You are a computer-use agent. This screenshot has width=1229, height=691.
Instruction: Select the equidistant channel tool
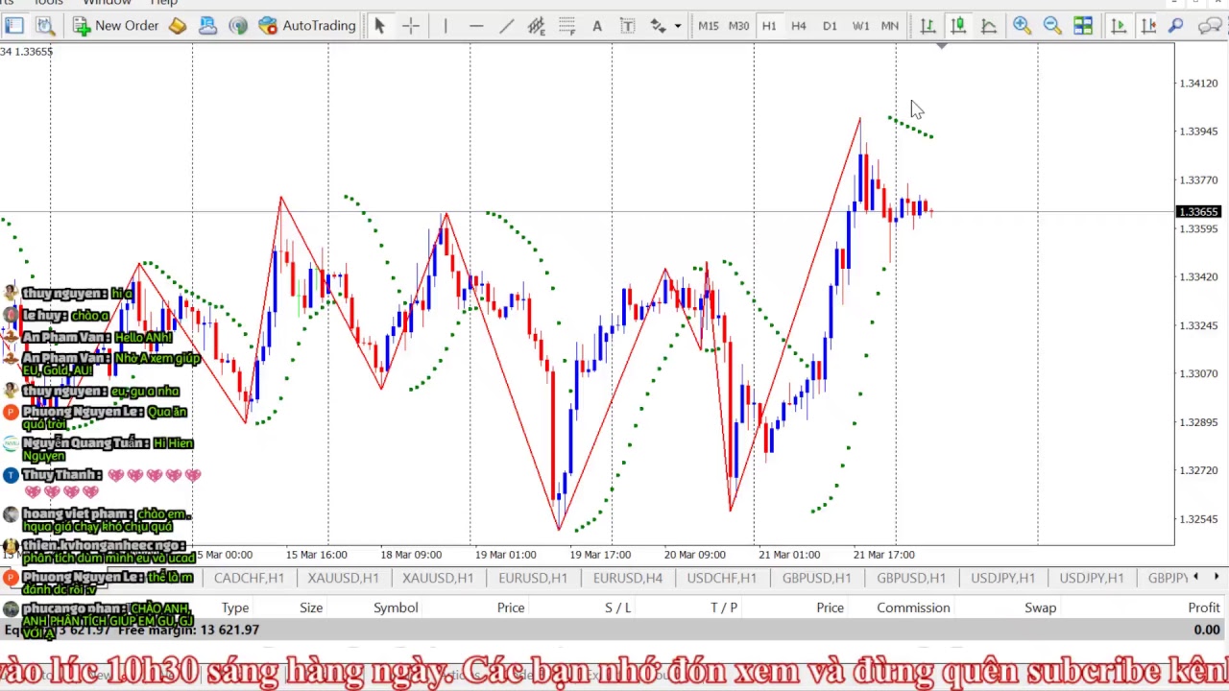click(x=536, y=26)
